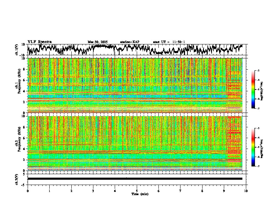
Task: Click the 8 kHz tick on ch.2 frequency axis
Action: tap(24, 127)
